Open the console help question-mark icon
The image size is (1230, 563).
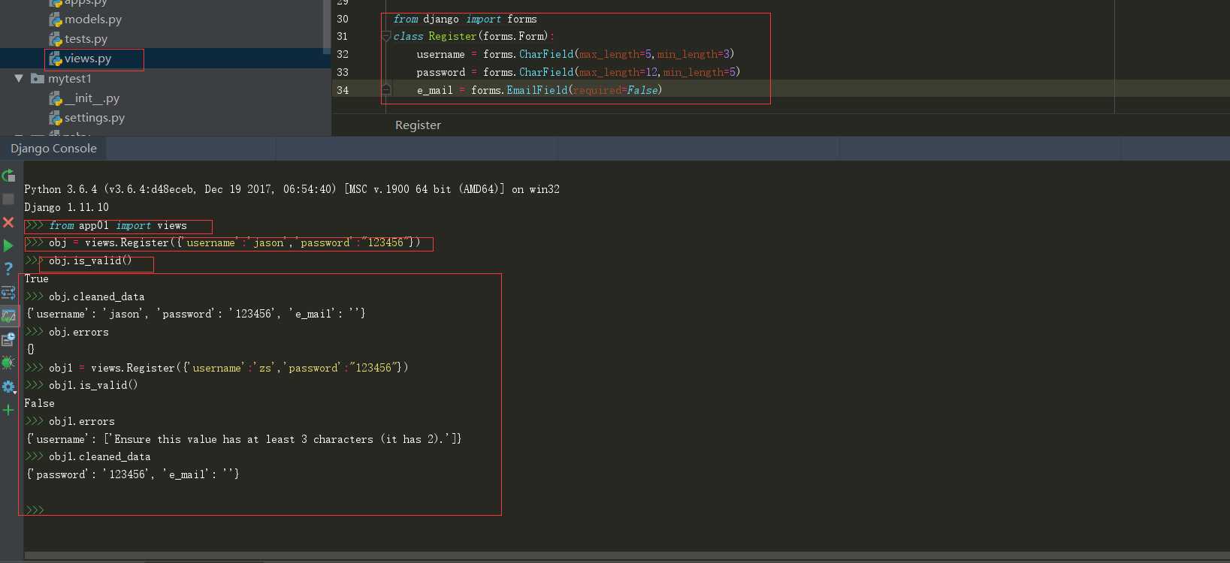8,269
